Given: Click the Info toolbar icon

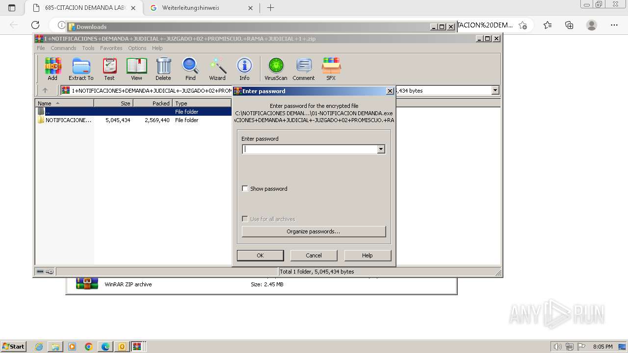Looking at the screenshot, I should click(244, 69).
